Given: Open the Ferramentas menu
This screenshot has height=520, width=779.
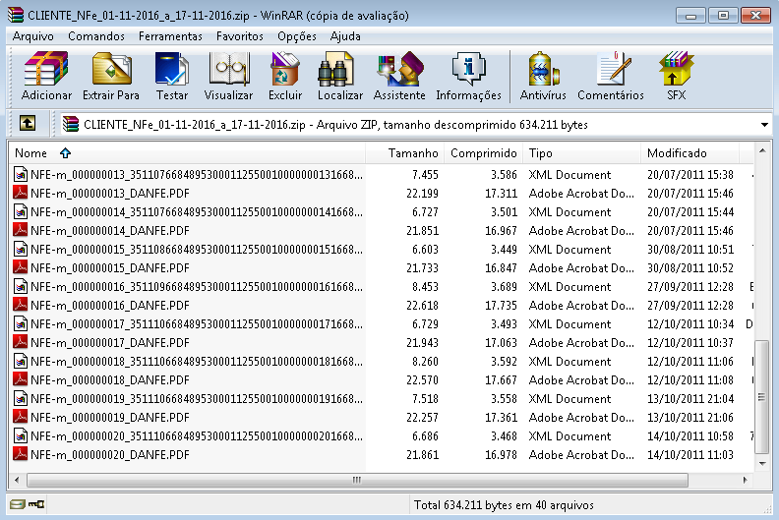Looking at the screenshot, I should [x=170, y=36].
